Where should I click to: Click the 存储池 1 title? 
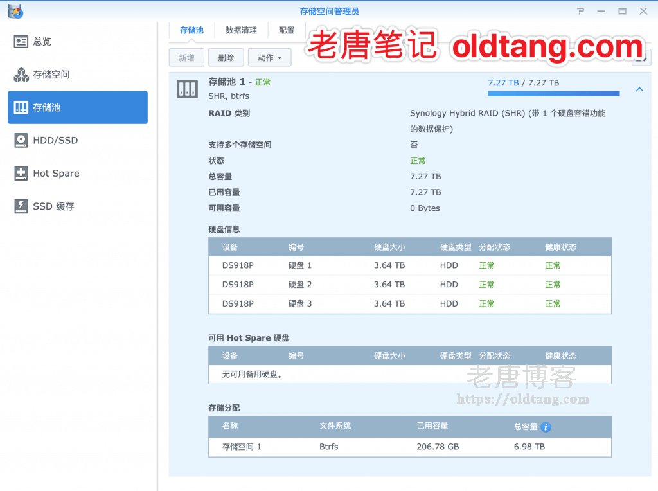[x=227, y=82]
